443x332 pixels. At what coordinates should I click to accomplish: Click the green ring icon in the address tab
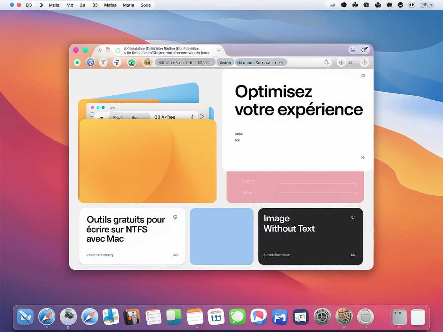pos(118,51)
